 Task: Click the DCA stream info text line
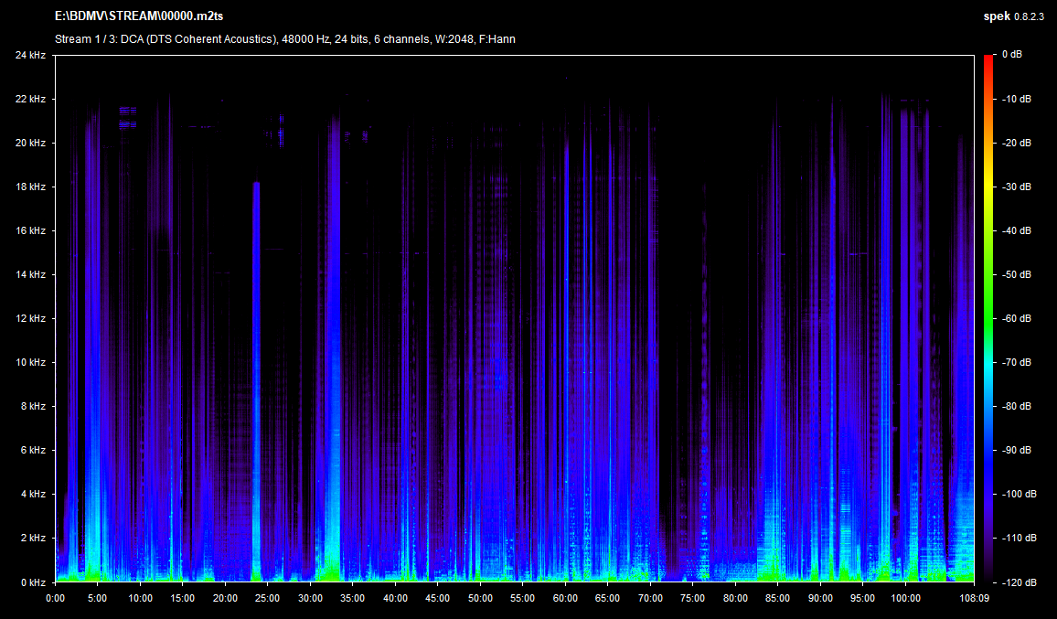(284, 39)
